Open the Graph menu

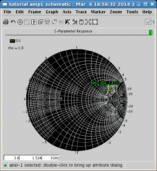click(52, 12)
